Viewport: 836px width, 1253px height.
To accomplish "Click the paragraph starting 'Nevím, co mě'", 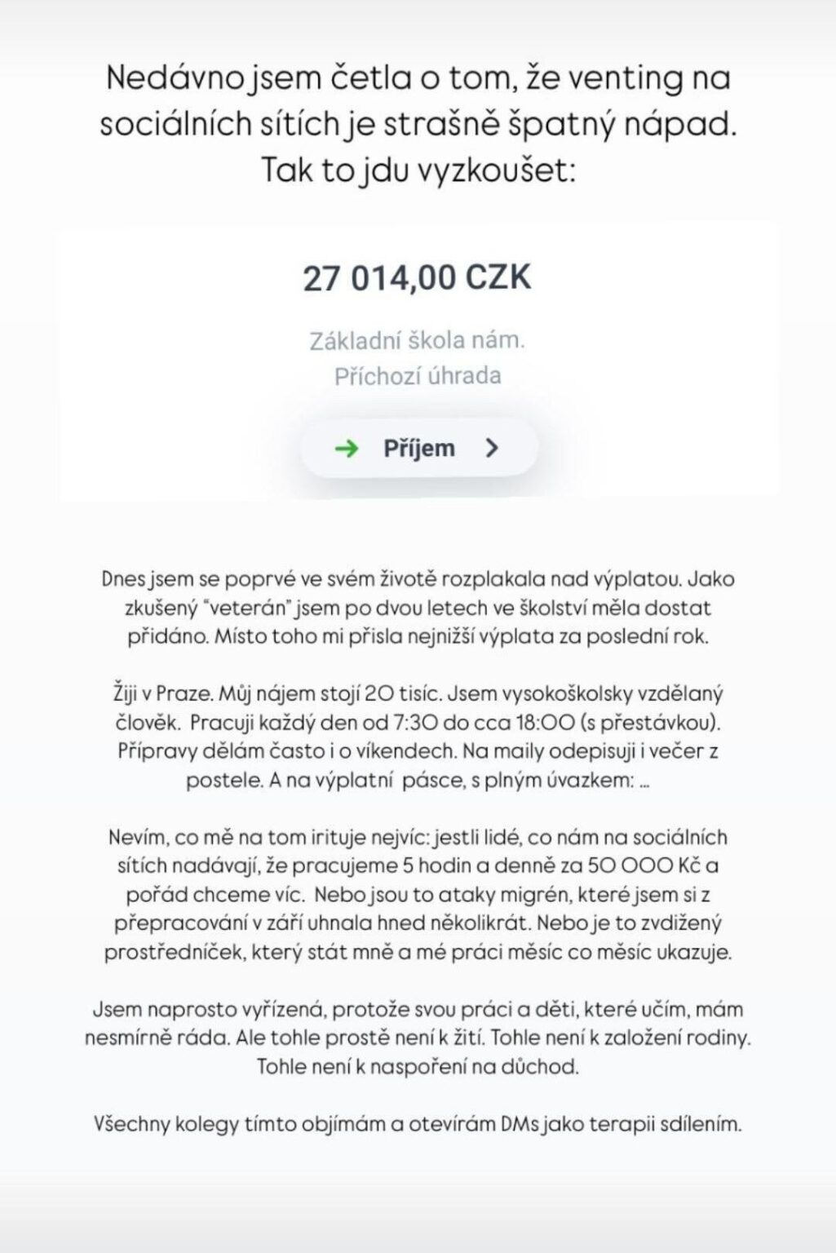I will (418, 895).
